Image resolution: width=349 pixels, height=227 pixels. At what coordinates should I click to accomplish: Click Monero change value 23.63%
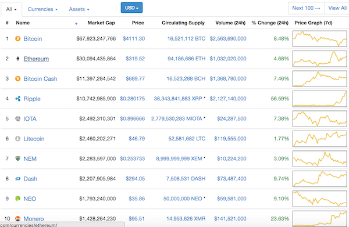point(280,218)
